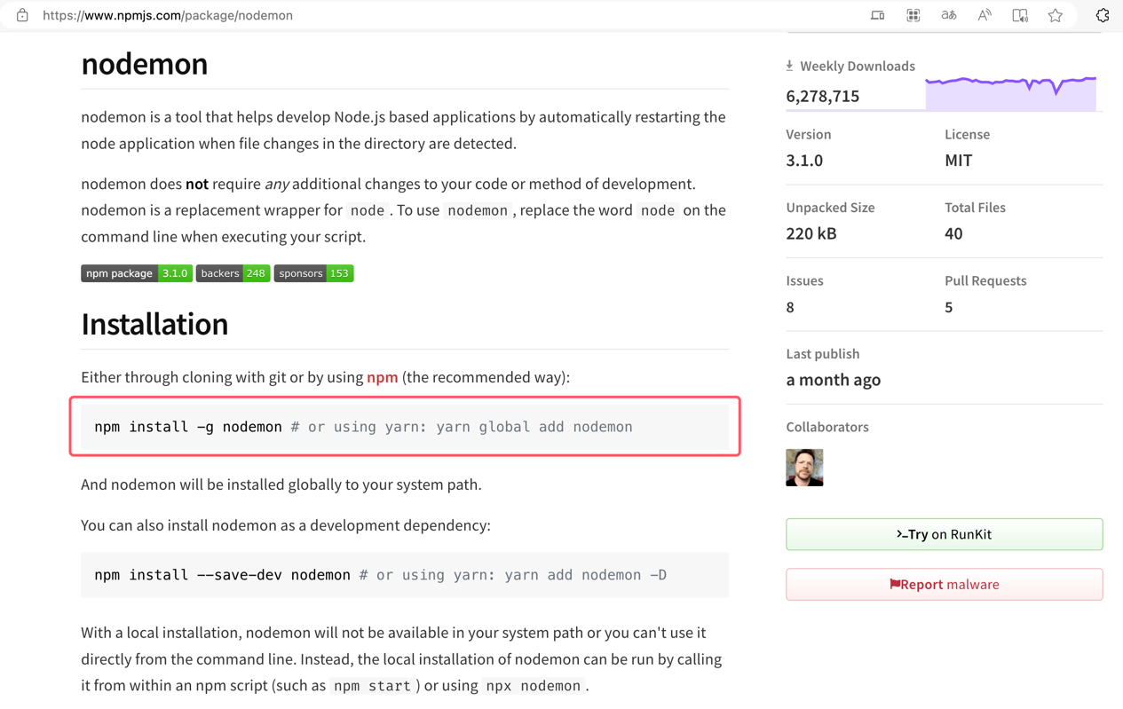
Task: Click the Installation heading
Action: (x=154, y=324)
